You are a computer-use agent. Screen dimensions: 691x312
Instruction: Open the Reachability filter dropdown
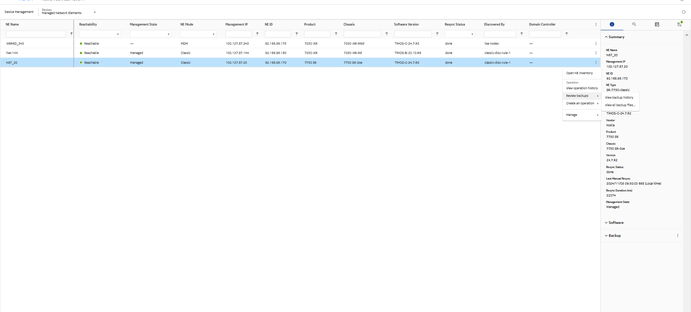tap(100, 34)
